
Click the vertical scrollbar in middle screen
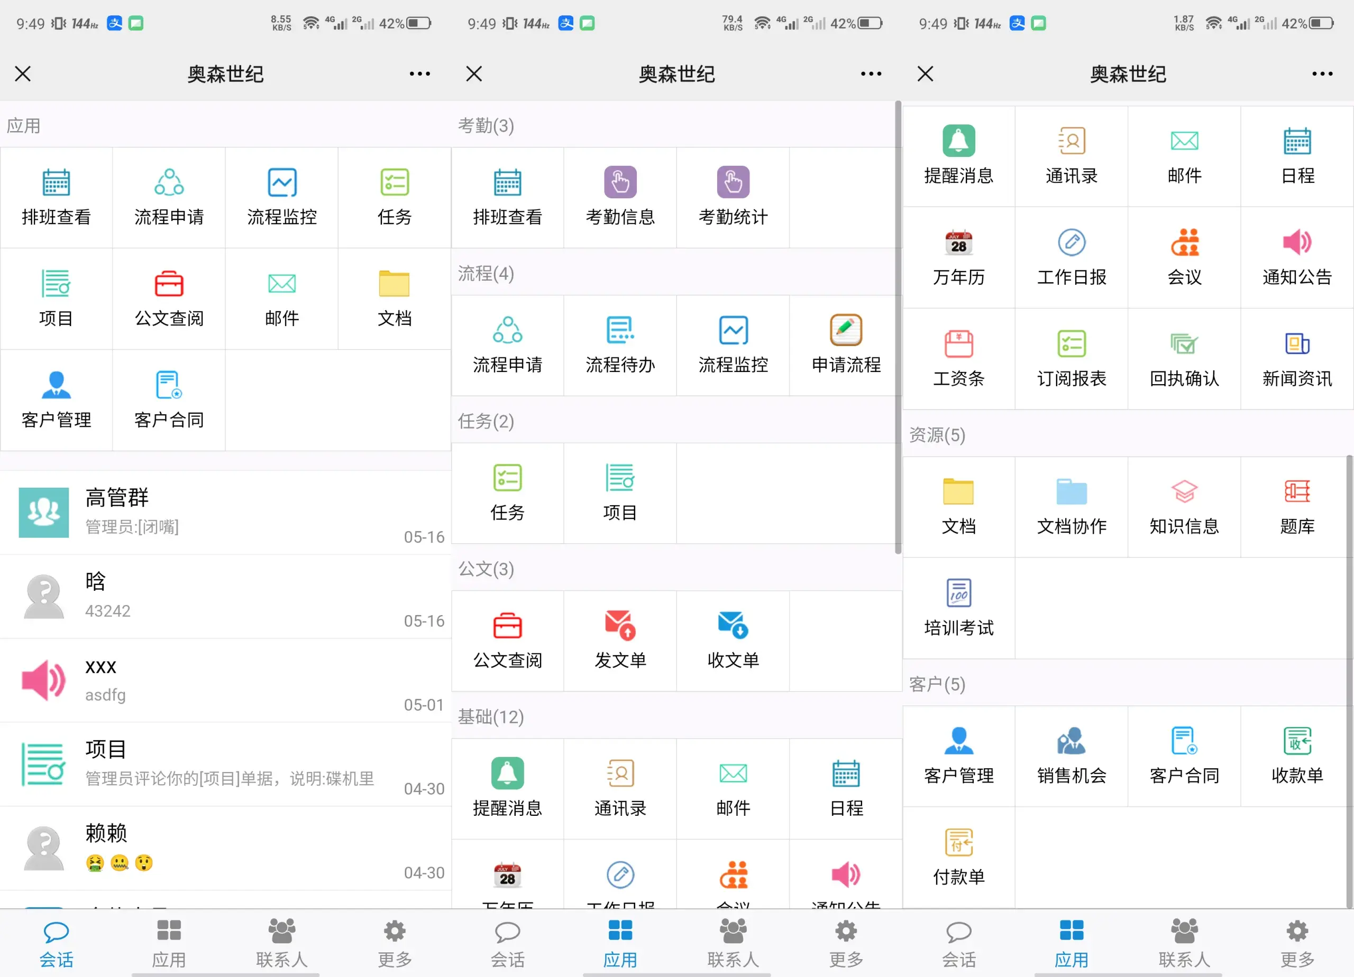(898, 327)
